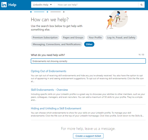The height and width of the screenshot is (140, 148).
Task: Click the magnifier search icon
Action: [142, 5]
